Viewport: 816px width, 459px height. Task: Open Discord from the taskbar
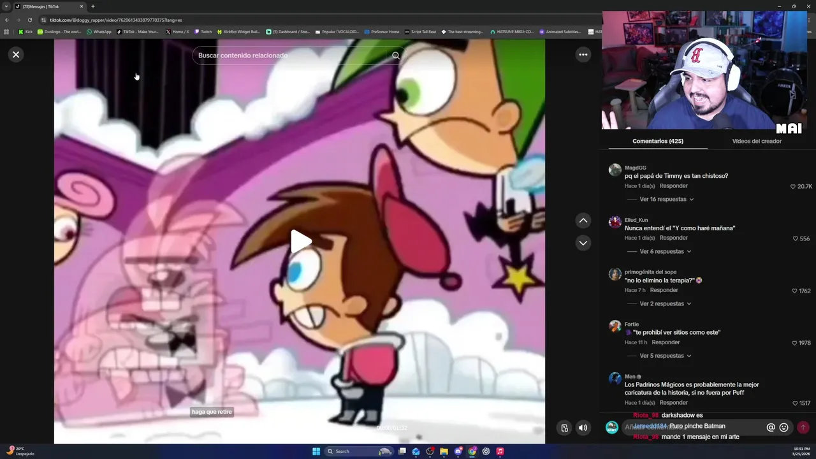pos(458,451)
